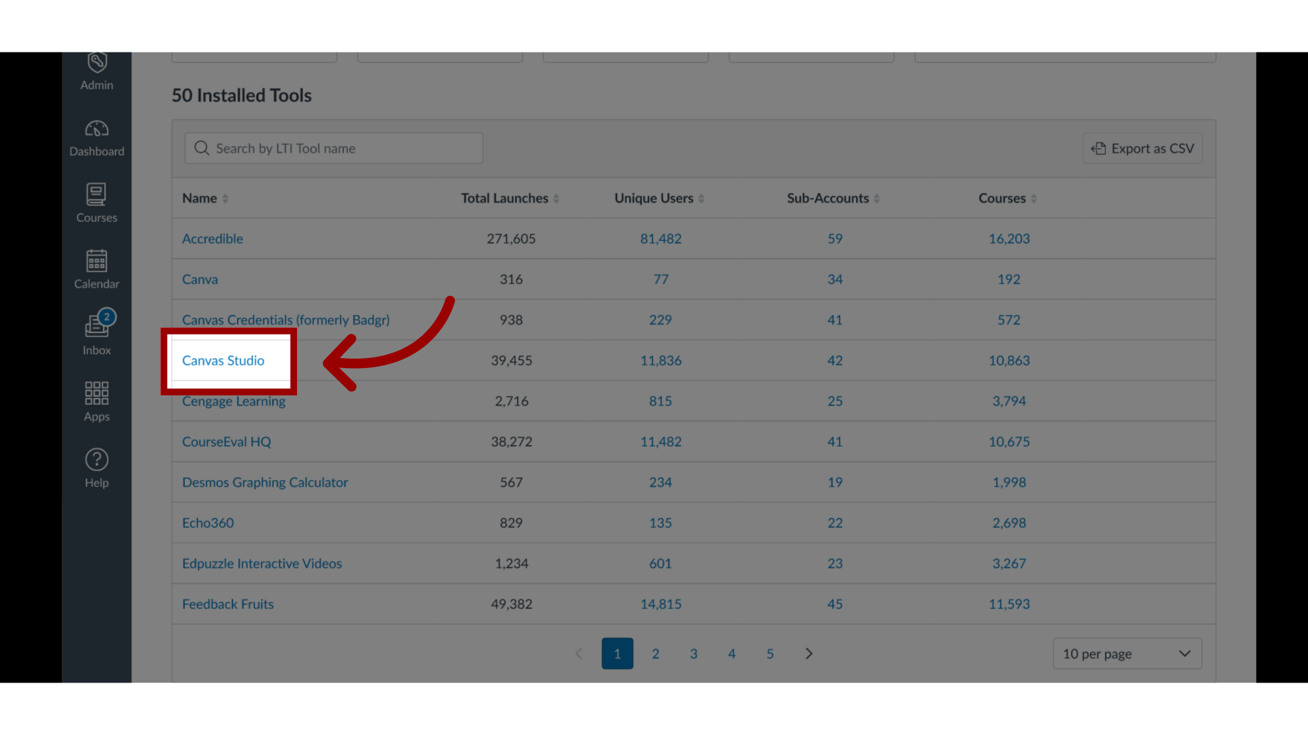Focus the Search by LTI Tool name field
The image size is (1308, 735).
click(334, 148)
